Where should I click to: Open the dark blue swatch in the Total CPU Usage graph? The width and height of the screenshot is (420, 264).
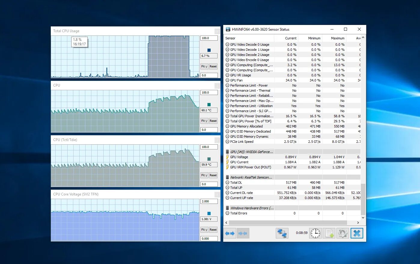tap(209, 50)
